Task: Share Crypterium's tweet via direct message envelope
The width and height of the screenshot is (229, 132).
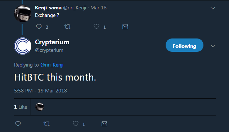Action: (x=104, y=124)
